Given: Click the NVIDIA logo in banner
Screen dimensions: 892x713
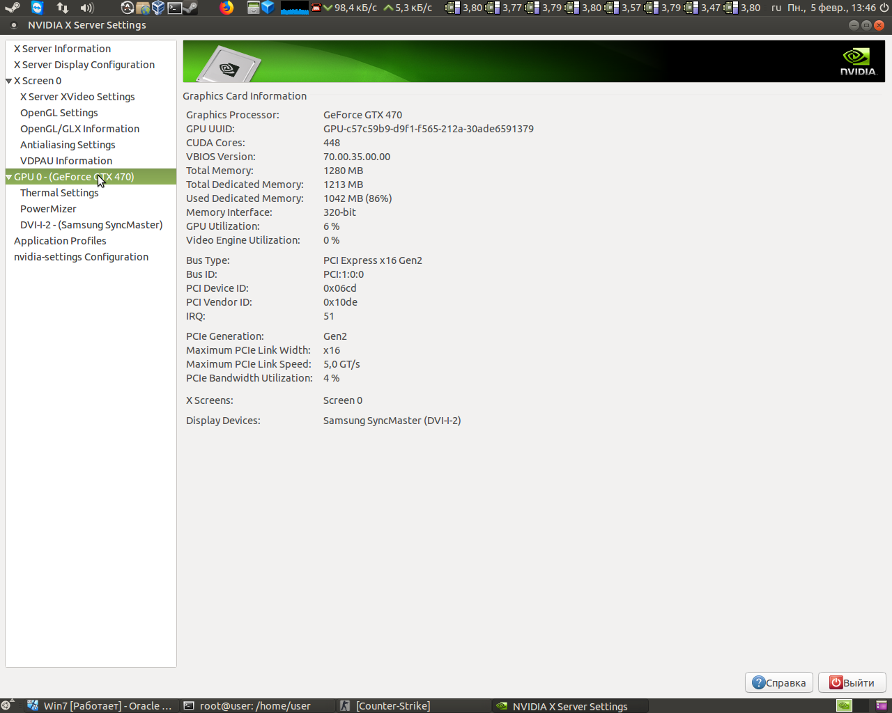Looking at the screenshot, I should (x=858, y=61).
